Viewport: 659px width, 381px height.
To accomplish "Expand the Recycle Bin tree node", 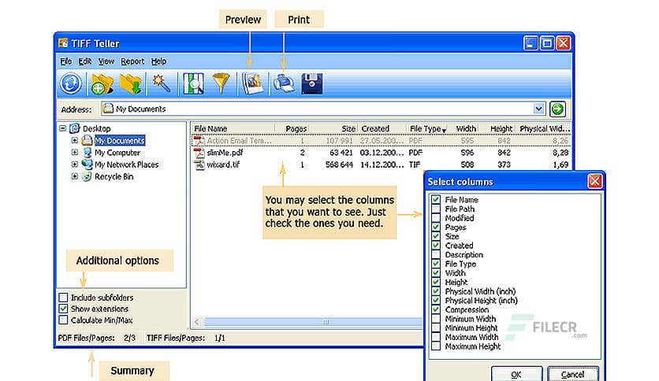I will click(x=74, y=176).
